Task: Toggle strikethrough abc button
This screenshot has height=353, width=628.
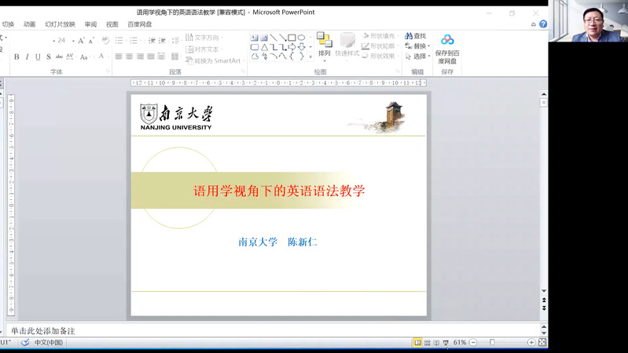Action: (x=59, y=56)
